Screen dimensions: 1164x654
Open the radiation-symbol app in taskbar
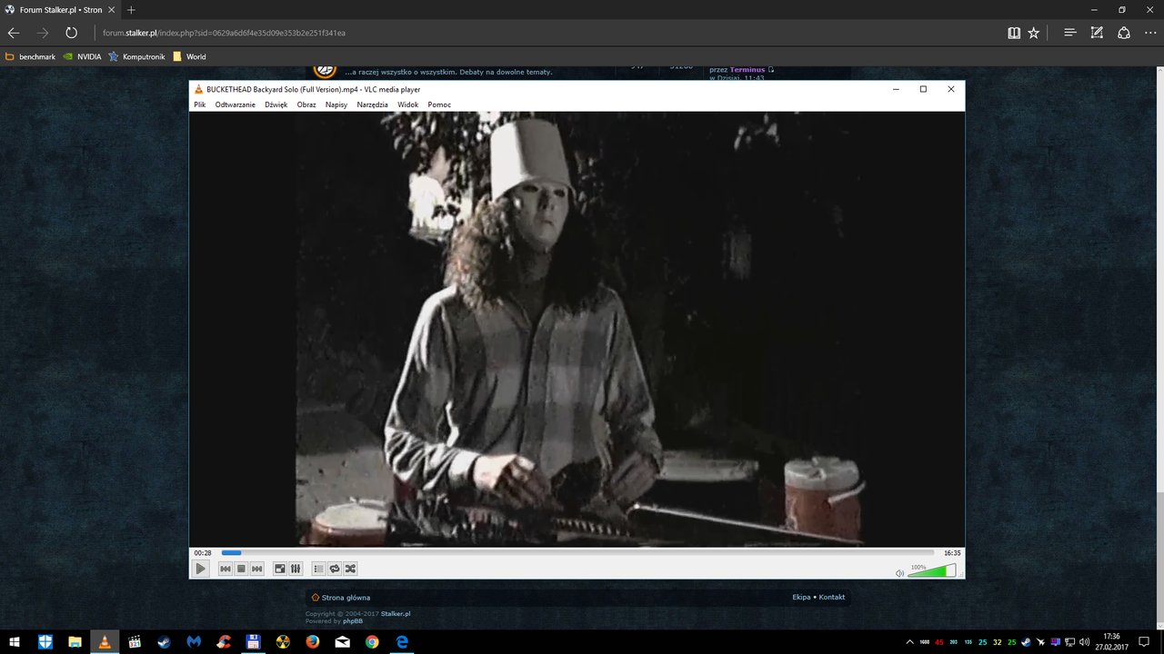(x=283, y=641)
